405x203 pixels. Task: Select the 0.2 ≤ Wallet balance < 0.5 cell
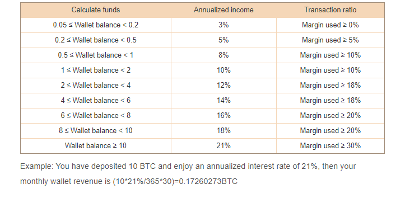96,40
